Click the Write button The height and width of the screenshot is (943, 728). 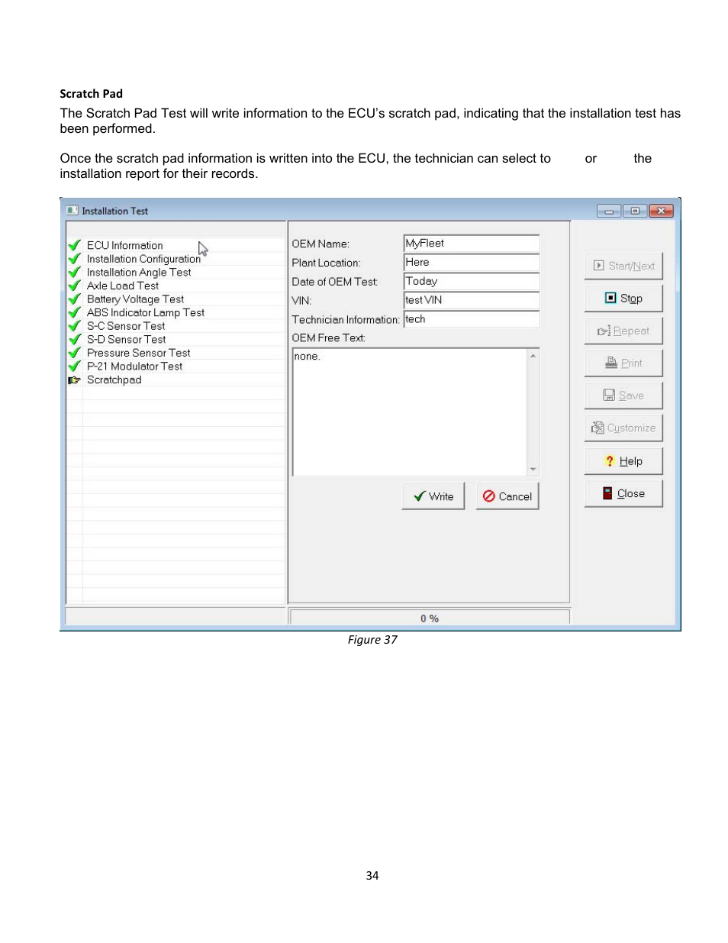click(x=433, y=496)
